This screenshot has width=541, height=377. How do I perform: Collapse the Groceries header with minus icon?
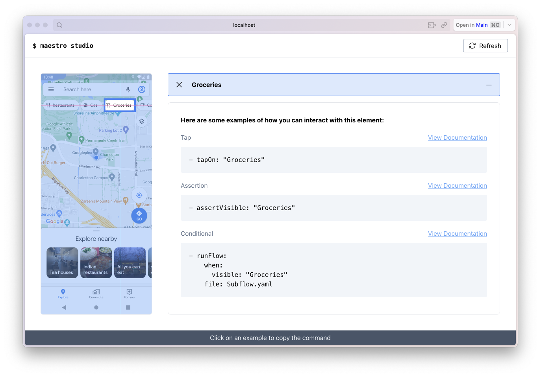coord(489,85)
